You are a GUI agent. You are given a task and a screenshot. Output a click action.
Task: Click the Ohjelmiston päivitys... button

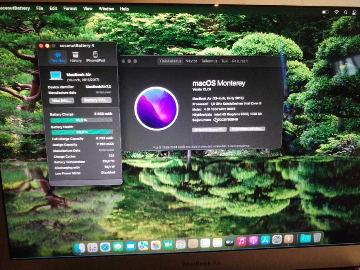click(247, 129)
